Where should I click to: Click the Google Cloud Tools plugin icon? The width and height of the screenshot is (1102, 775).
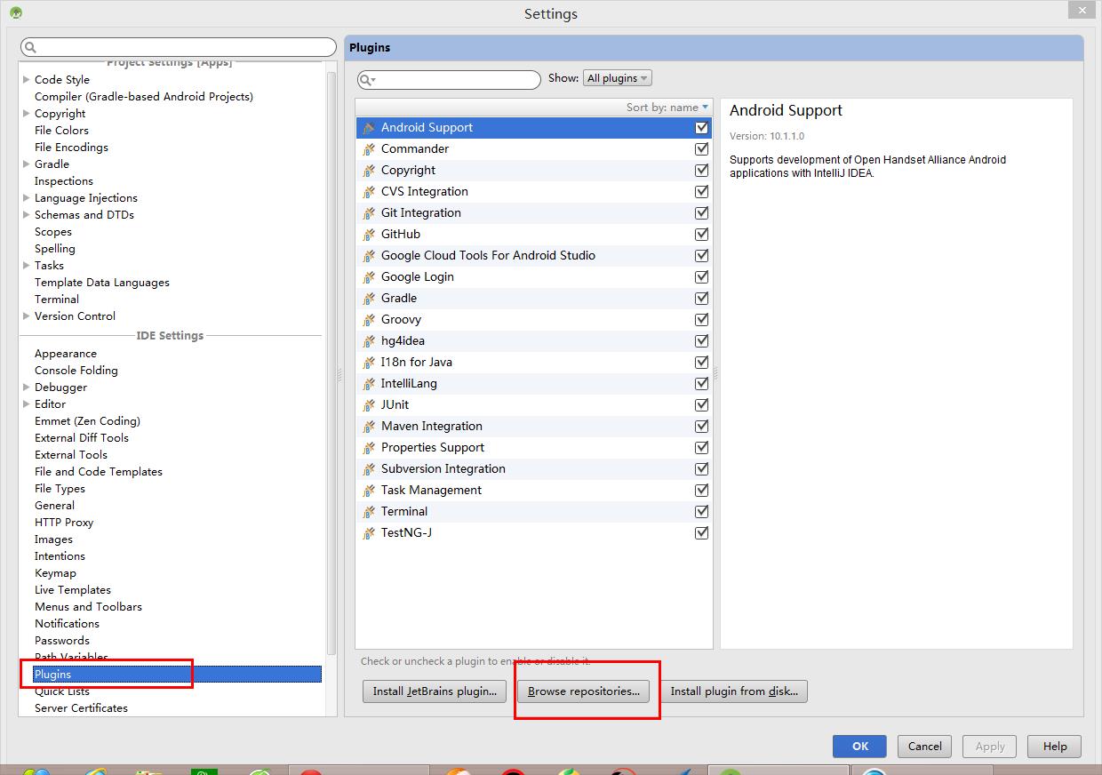click(x=369, y=256)
